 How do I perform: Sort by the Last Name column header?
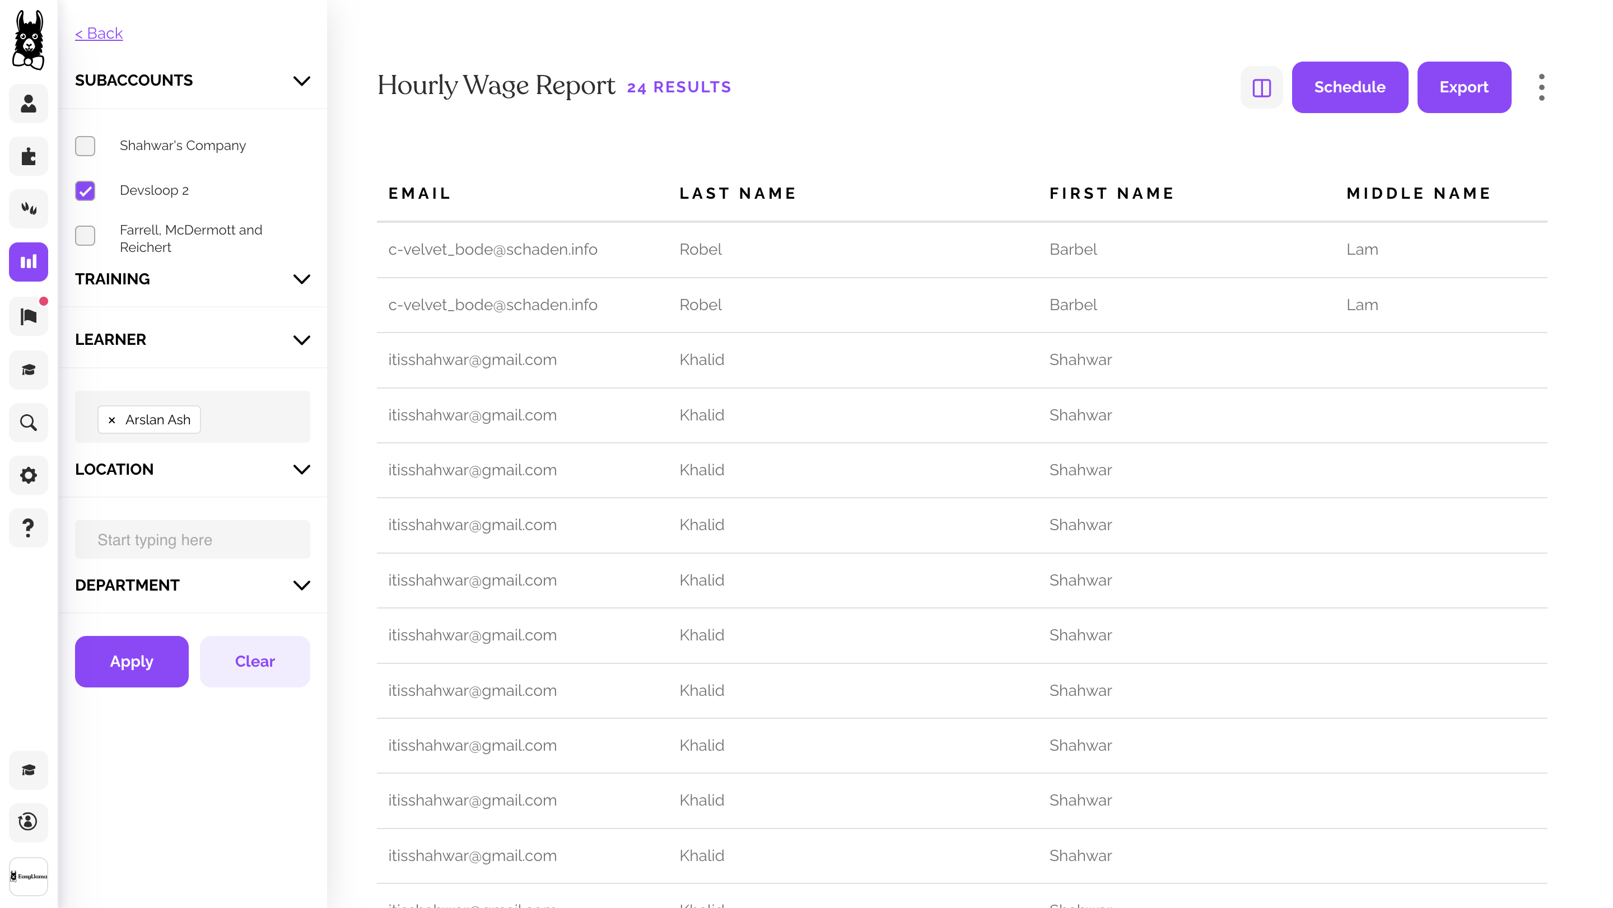[737, 193]
